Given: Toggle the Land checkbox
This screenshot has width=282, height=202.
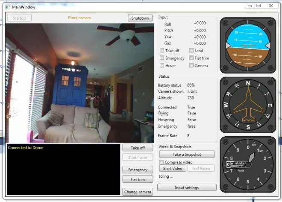Looking at the screenshot, I should 191,50.
